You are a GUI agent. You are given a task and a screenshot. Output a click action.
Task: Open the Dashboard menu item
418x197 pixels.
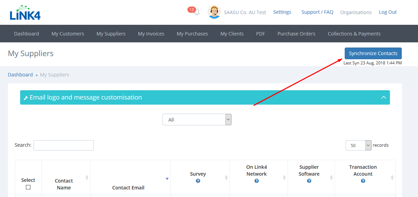(x=27, y=34)
